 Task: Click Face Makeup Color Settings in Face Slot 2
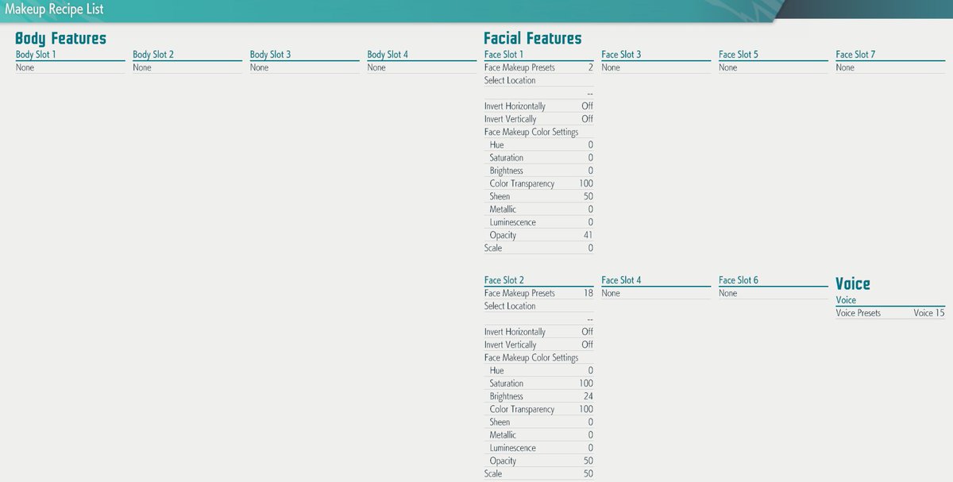point(531,357)
